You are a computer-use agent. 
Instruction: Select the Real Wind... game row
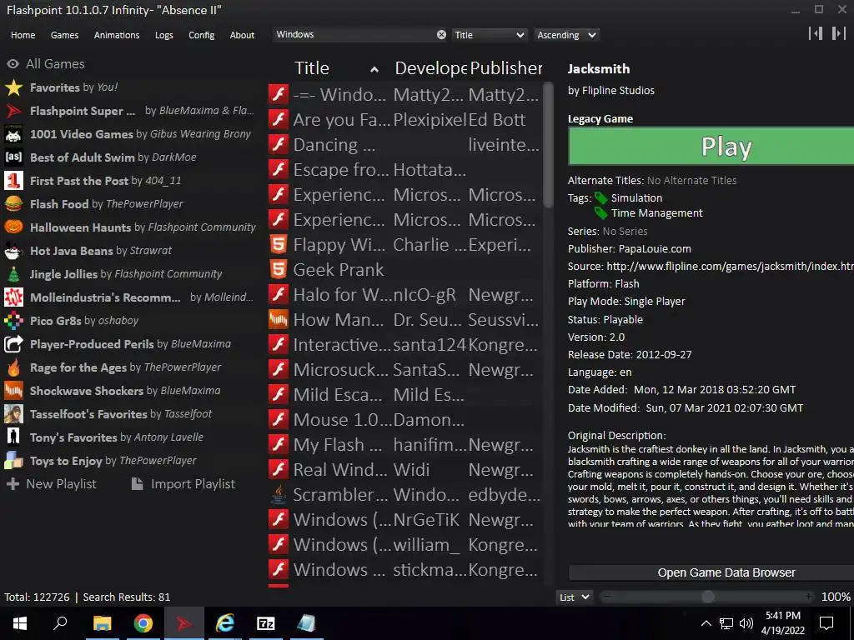404,470
